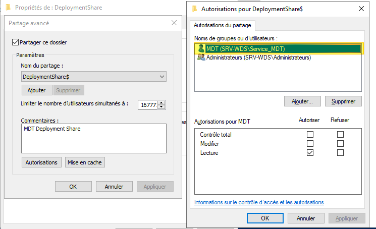The image size is (376, 229).
Task: Close the Partage avancé dialog
Action: click(x=174, y=23)
